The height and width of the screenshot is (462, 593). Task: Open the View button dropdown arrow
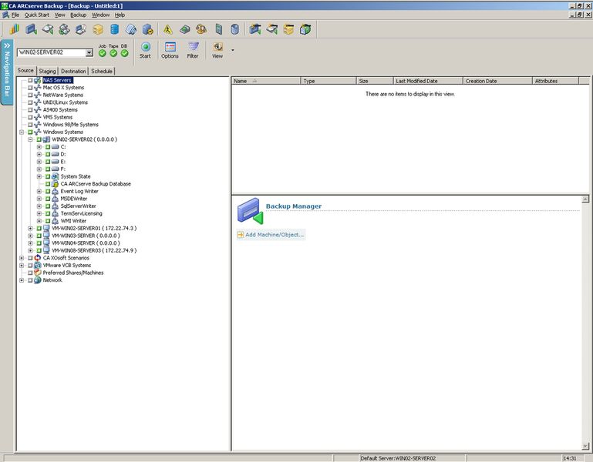click(232, 50)
